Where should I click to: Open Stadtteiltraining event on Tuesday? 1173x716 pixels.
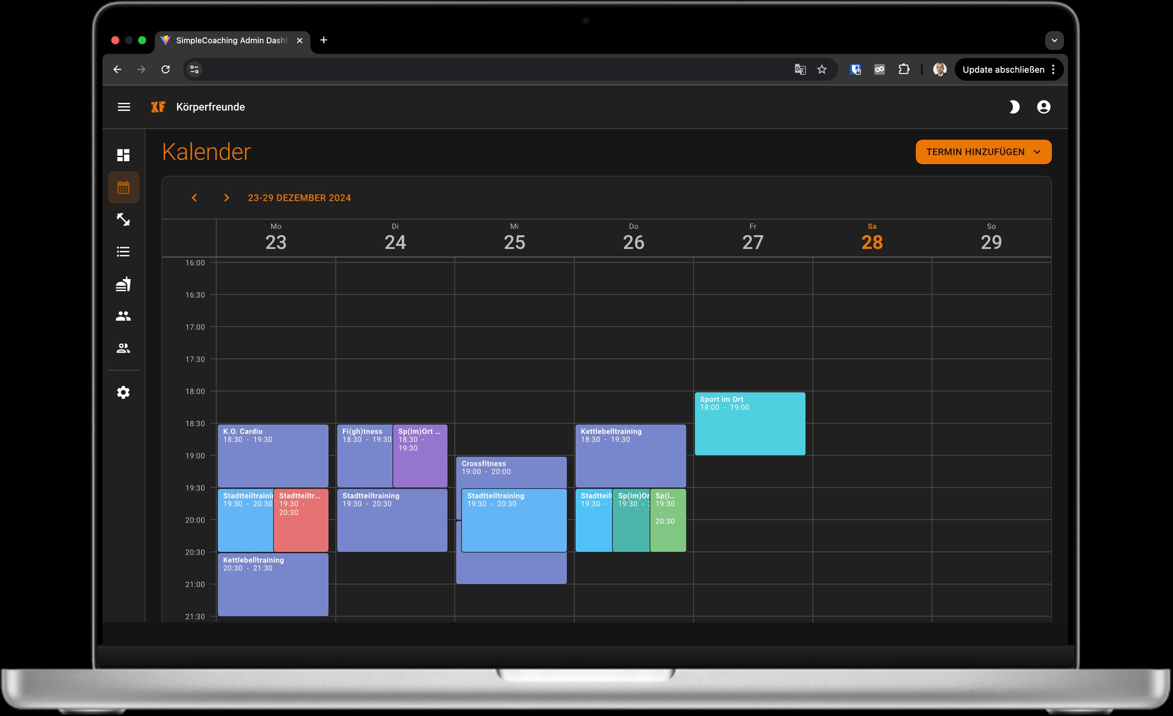[392, 520]
